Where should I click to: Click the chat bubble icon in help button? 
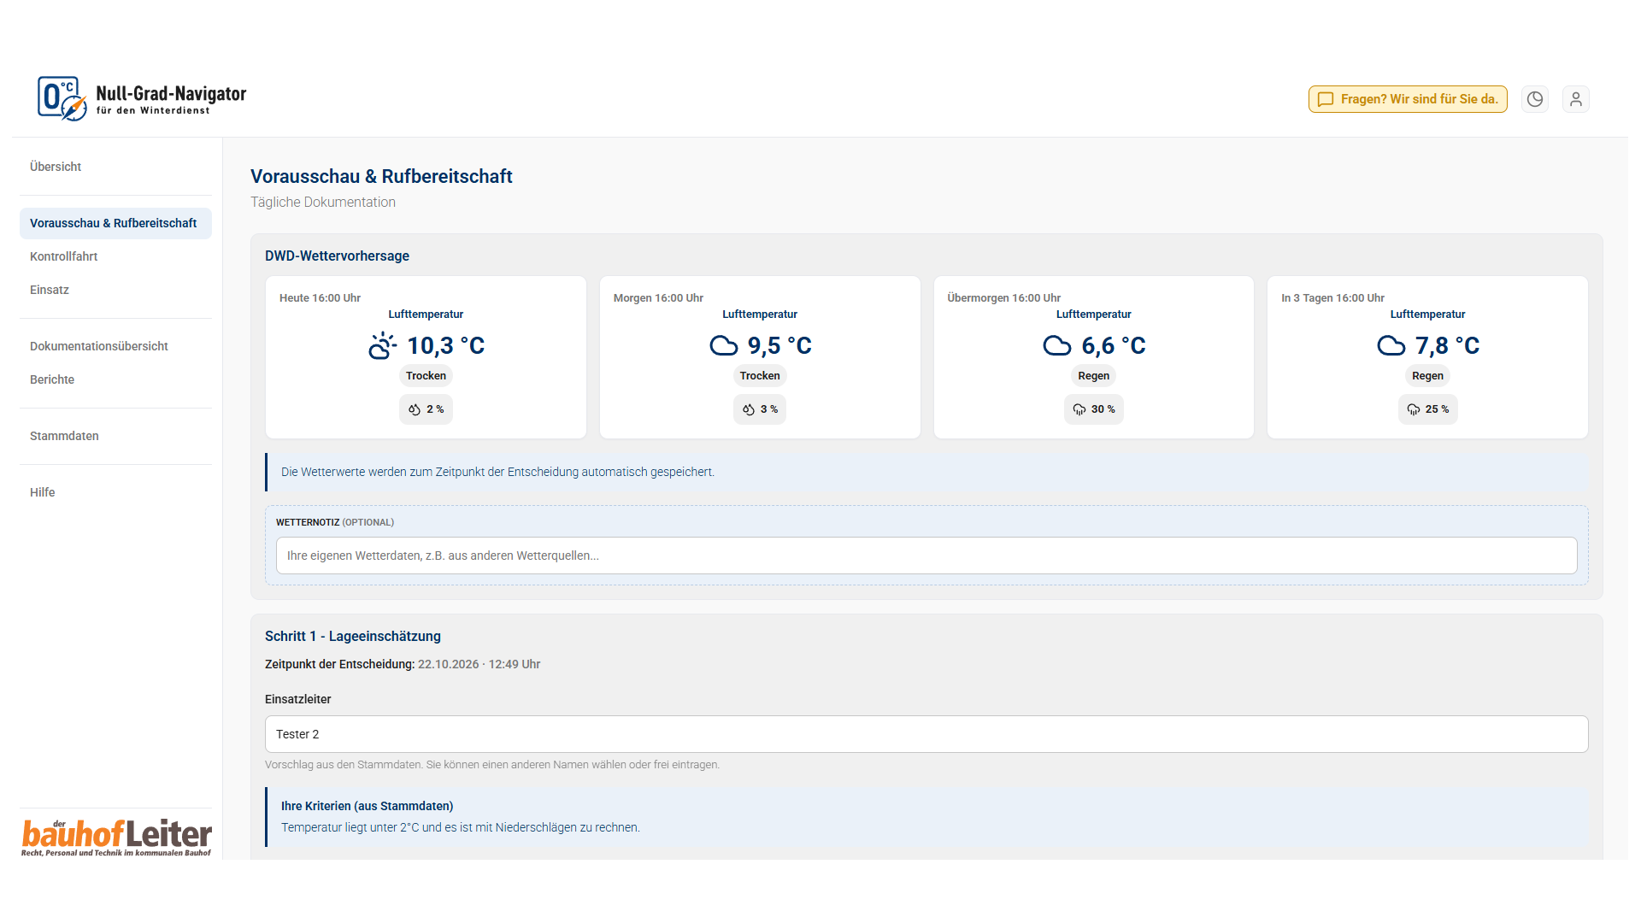click(1326, 99)
